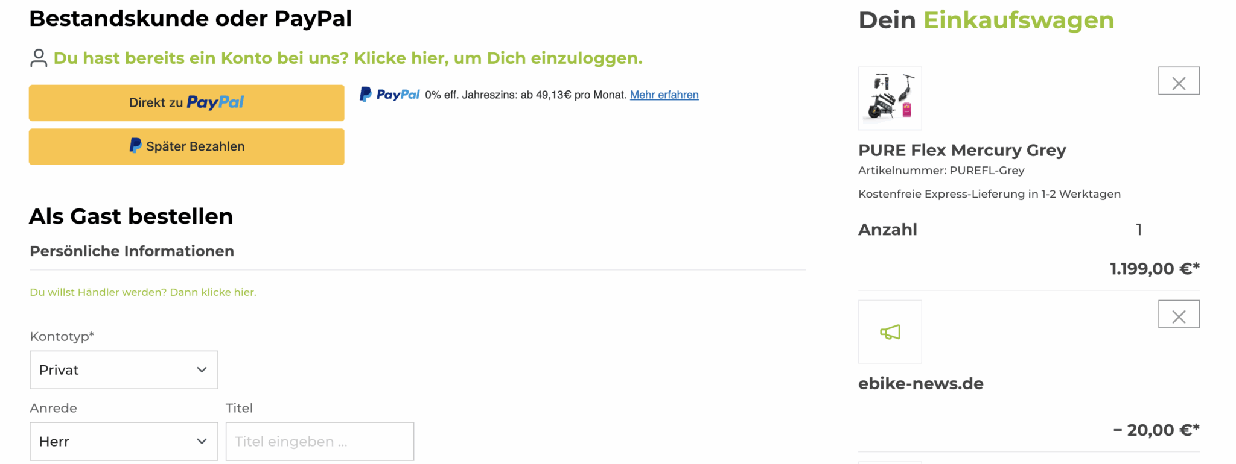Expand the Kontotyp dropdown showing Privat

pyautogui.click(x=124, y=370)
